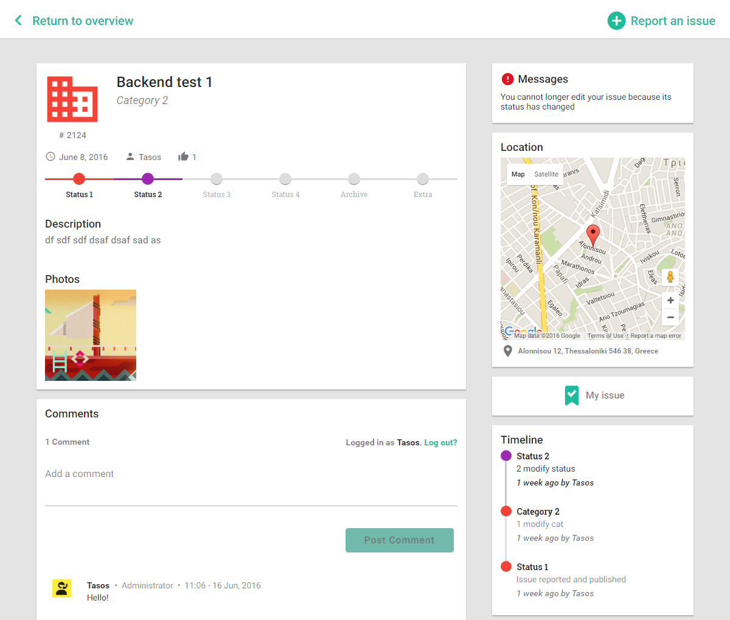
Task: Click the person icon beside Tasos
Action: point(130,156)
